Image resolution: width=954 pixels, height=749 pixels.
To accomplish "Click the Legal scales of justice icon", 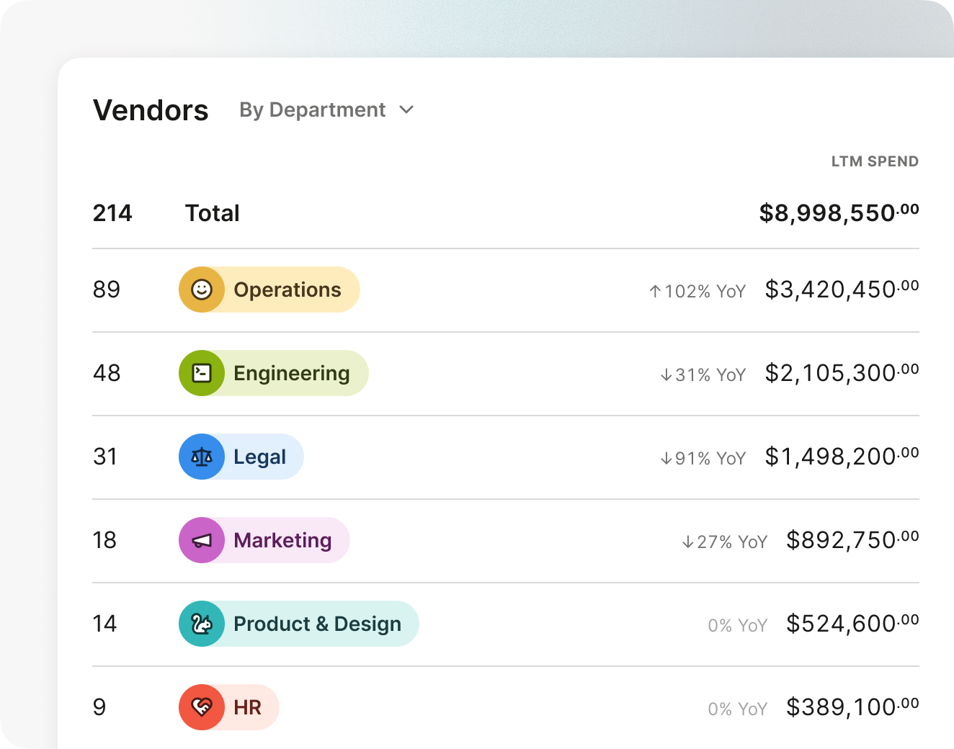I will [x=202, y=457].
